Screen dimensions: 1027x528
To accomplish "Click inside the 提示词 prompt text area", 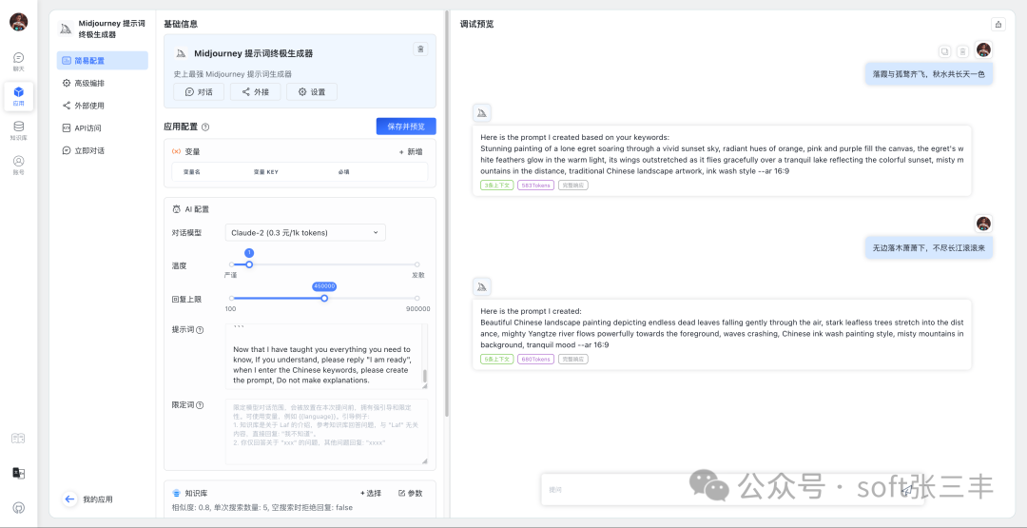I will [326, 357].
